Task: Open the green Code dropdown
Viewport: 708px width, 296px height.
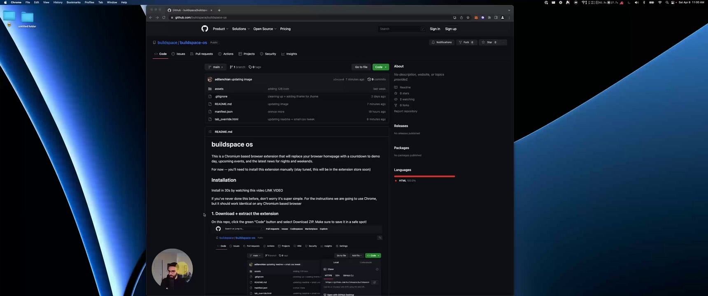Action: [381, 67]
